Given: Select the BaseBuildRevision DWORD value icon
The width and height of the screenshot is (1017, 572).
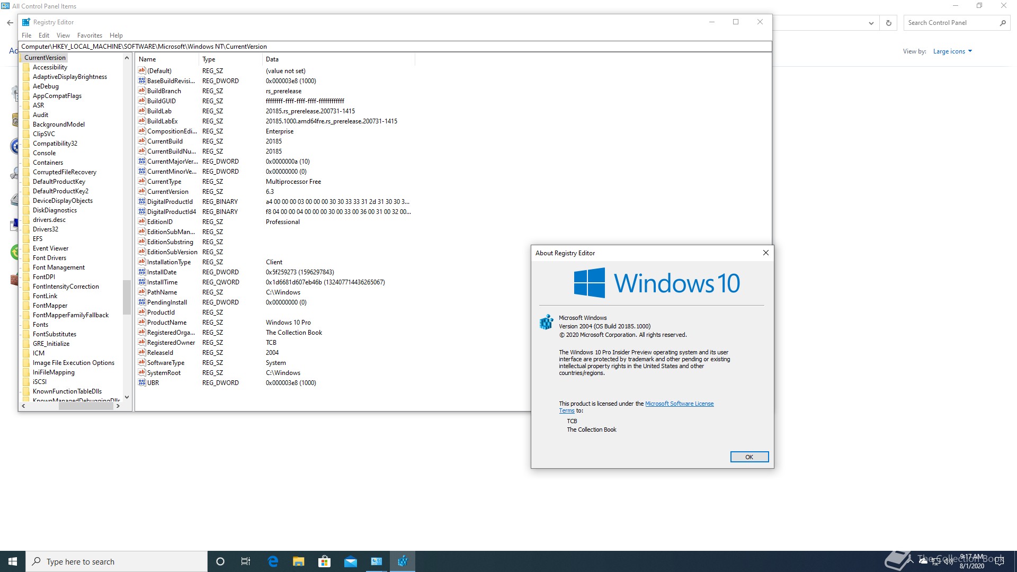Looking at the screenshot, I should point(142,81).
